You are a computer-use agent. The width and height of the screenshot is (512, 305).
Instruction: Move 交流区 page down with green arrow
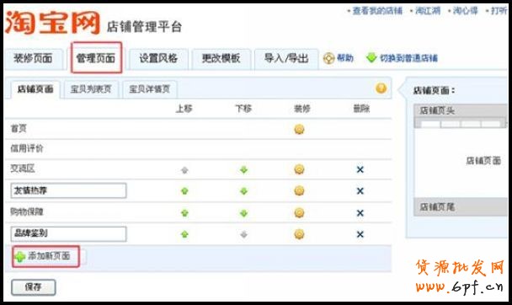[243, 170]
